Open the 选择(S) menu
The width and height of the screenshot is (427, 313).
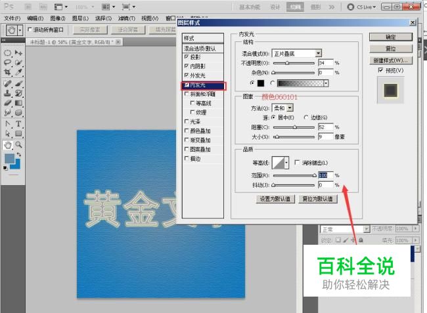click(103, 18)
